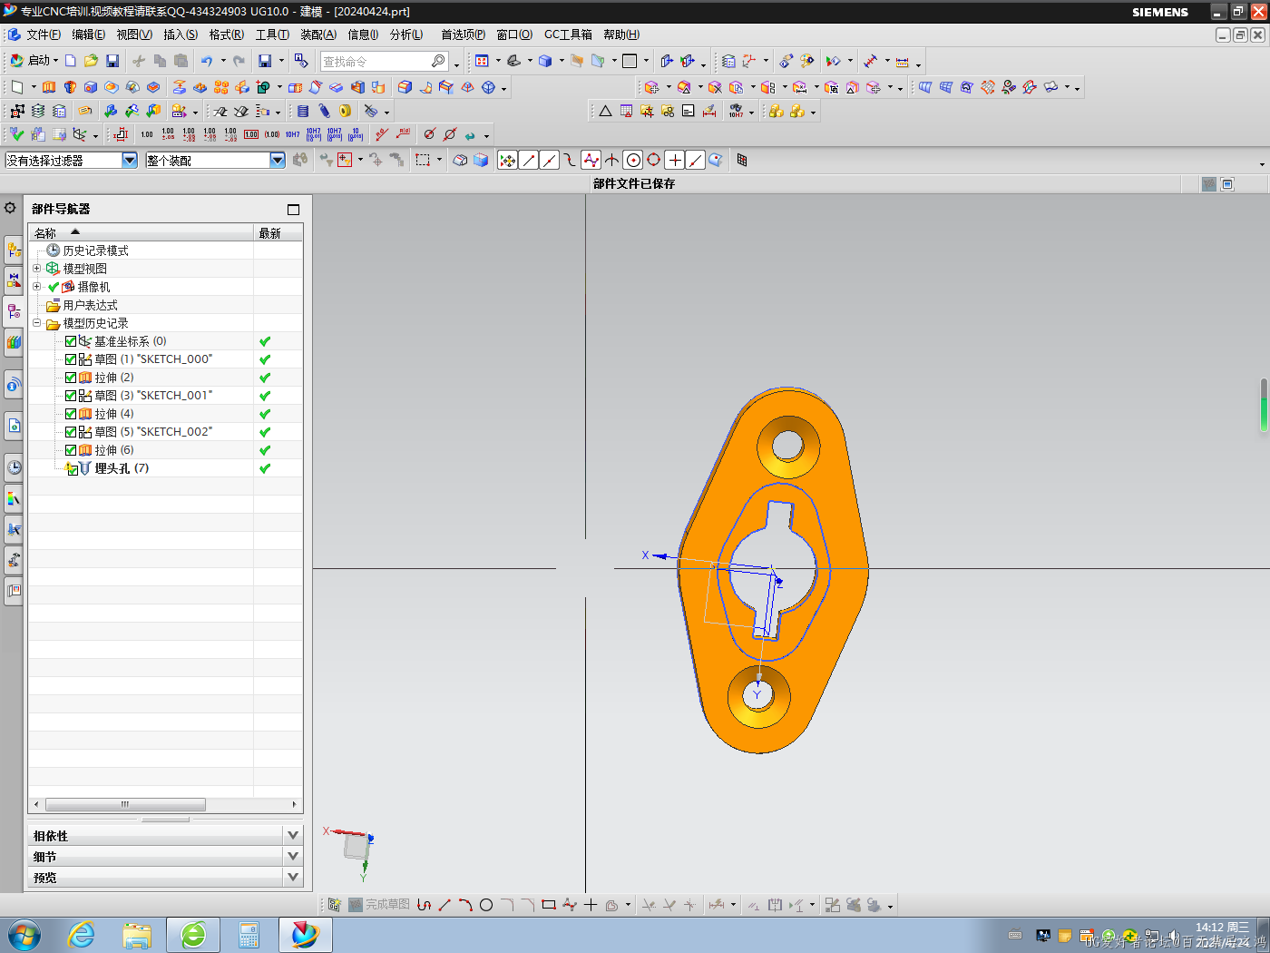Expand the 模型视图 tree node
Image resolution: width=1270 pixels, height=953 pixels.
(37, 269)
